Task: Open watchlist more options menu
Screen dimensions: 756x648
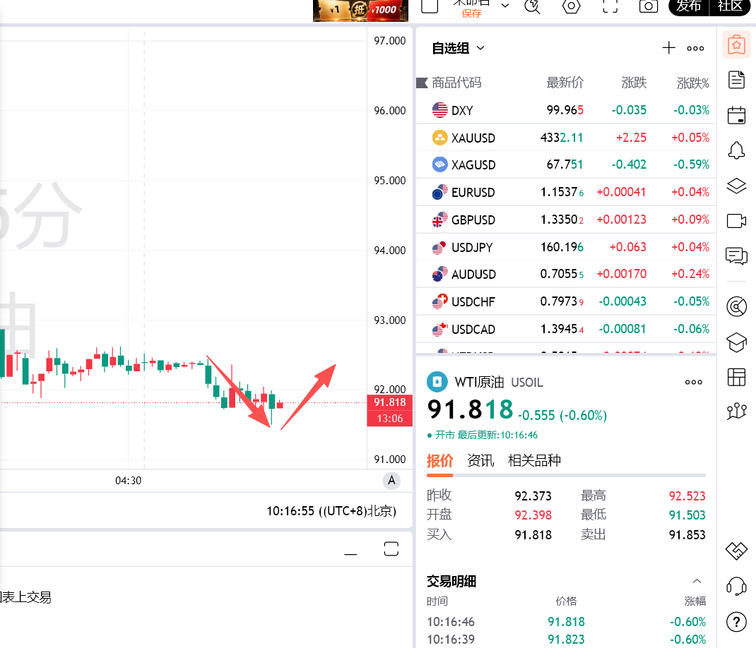Action: [695, 48]
